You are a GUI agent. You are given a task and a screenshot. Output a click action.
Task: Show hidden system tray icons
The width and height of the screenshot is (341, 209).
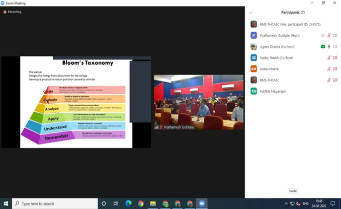(287, 203)
